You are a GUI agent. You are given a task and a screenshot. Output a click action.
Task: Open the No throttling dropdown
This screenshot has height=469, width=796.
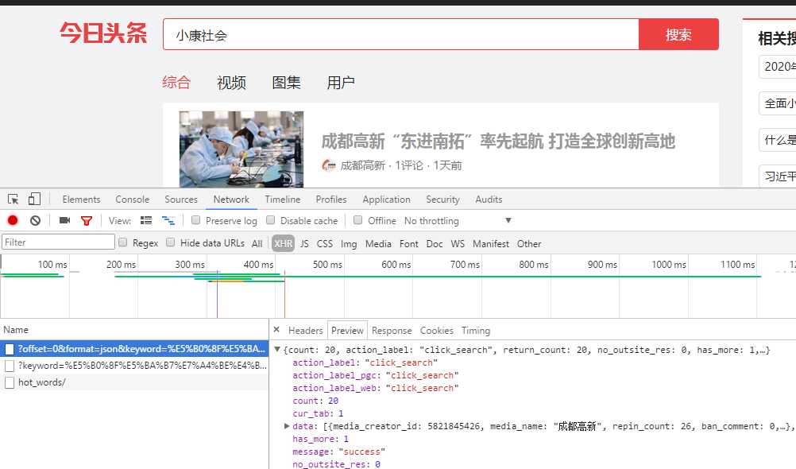[x=458, y=220]
